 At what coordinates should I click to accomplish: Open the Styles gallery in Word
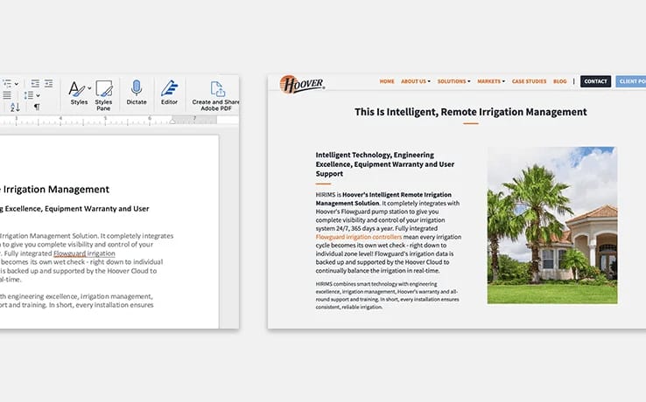[77, 92]
